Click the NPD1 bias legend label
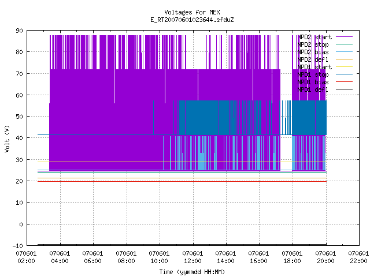 point(313,82)
